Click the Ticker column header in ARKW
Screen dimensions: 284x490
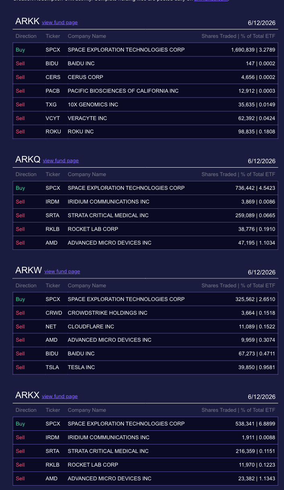[x=53, y=286]
